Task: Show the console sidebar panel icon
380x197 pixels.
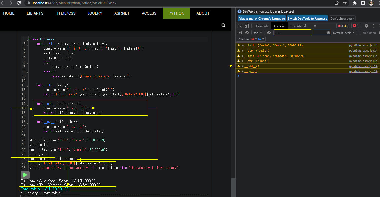Action: pyautogui.click(x=240, y=33)
